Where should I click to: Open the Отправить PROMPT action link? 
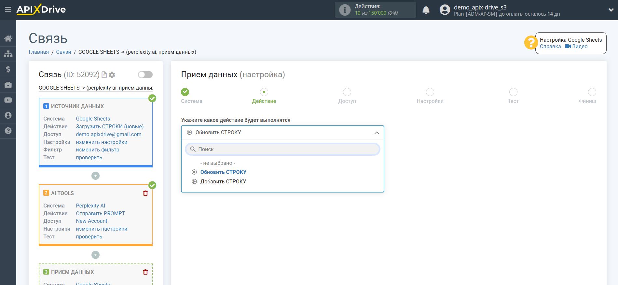pyautogui.click(x=101, y=214)
